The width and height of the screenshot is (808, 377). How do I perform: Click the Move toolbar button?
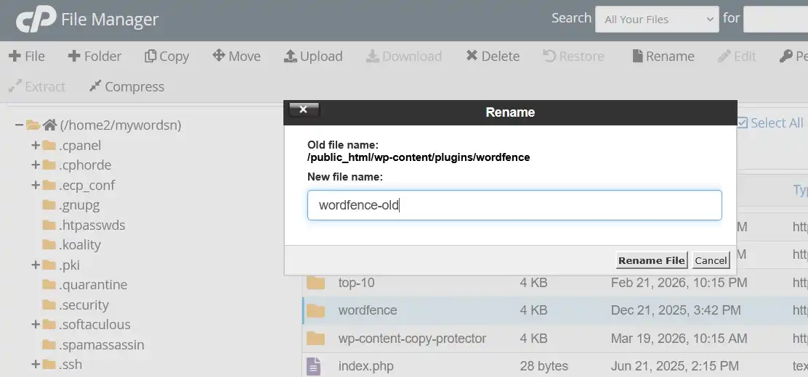pos(237,56)
